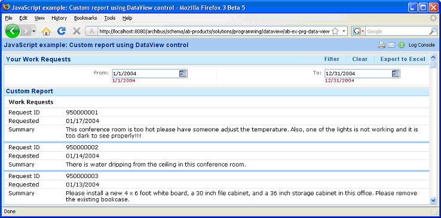
Task: Open the To date calendar picker
Action: pos(396,73)
